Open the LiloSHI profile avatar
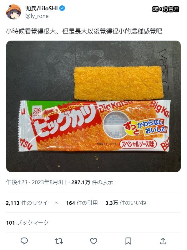The height and width of the screenshot is (250, 187). coord(13,12)
